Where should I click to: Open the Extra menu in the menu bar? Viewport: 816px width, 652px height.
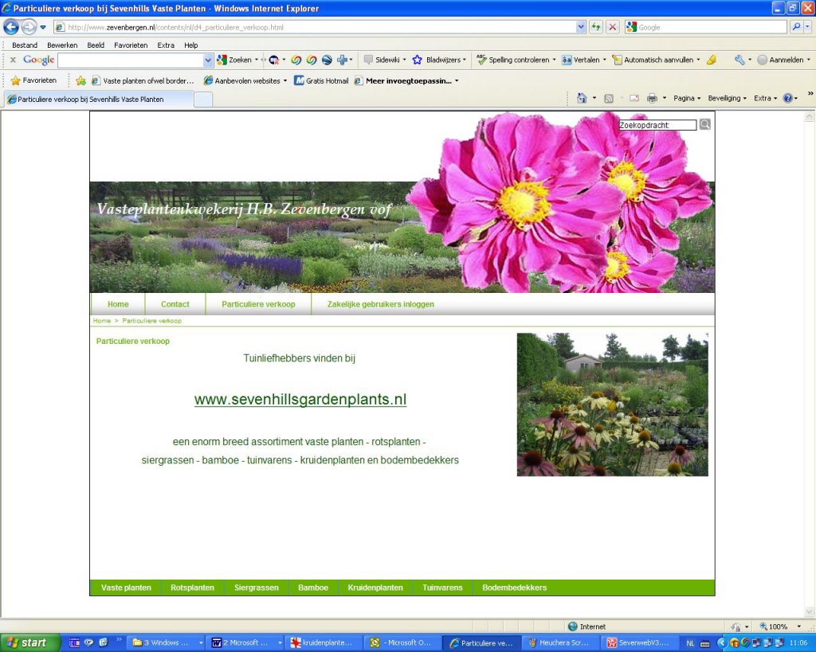pos(166,45)
